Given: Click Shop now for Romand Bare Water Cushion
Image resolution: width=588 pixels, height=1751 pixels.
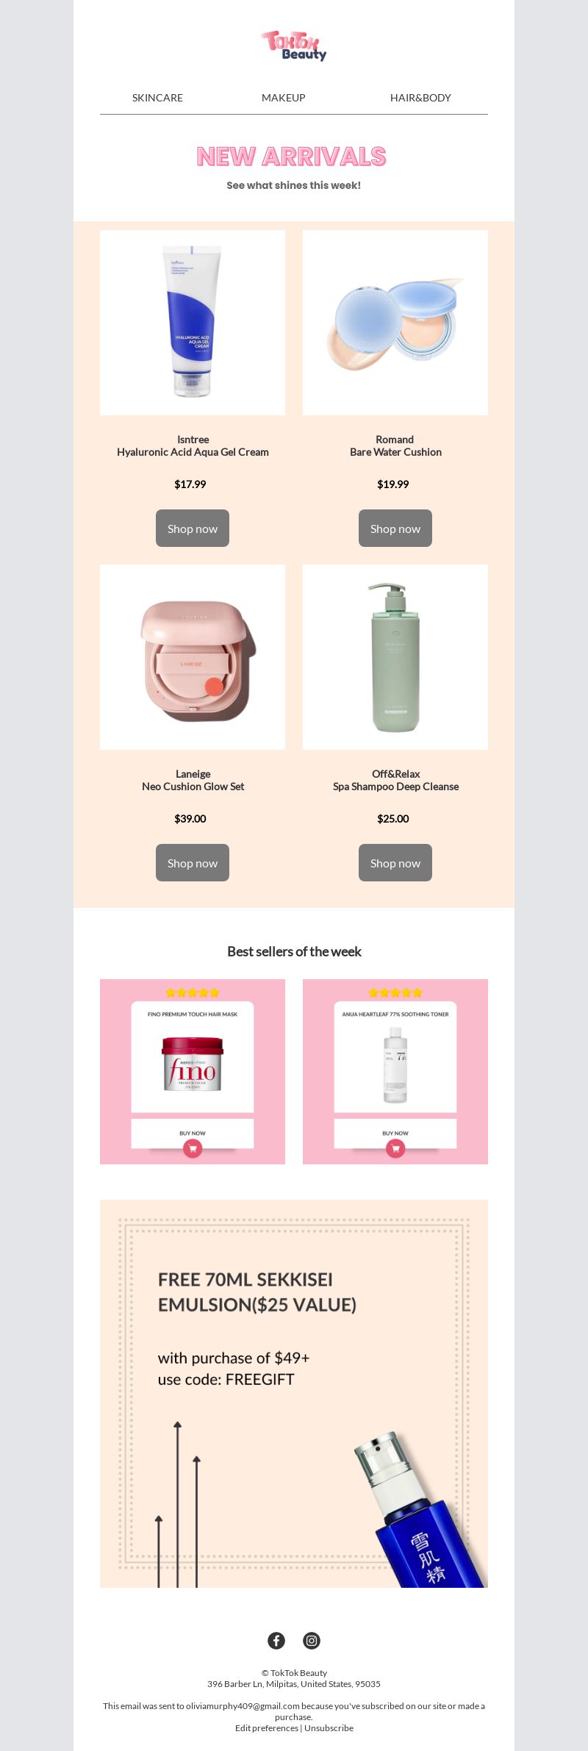Looking at the screenshot, I should (395, 528).
